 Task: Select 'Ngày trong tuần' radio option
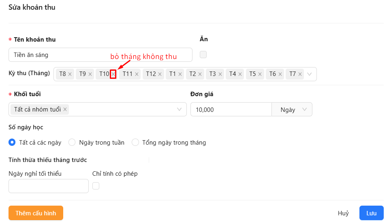tap(72, 142)
